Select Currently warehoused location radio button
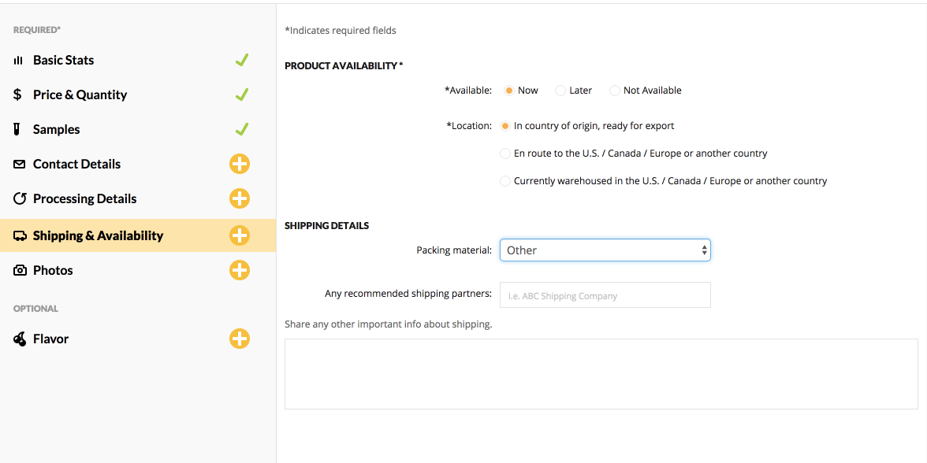The width and height of the screenshot is (927, 463). click(505, 181)
